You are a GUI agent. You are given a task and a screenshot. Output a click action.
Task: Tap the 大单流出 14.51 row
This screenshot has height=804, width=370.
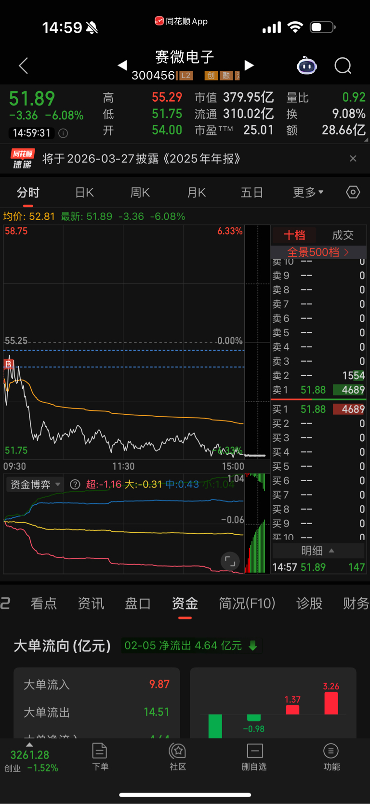(97, 712)
